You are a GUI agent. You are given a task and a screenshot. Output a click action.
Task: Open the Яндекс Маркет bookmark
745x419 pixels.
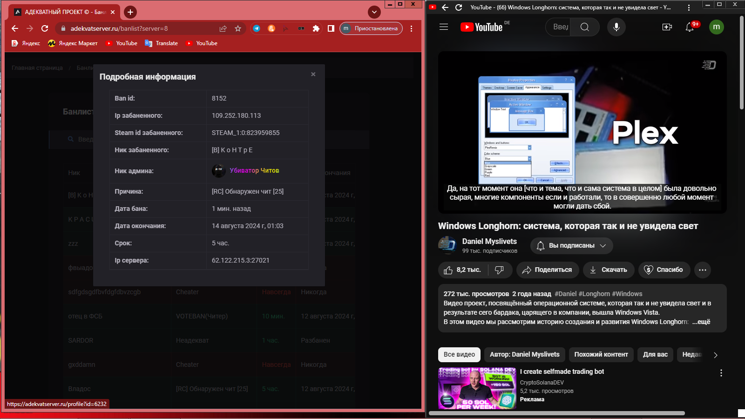click(x=73, y=43)
